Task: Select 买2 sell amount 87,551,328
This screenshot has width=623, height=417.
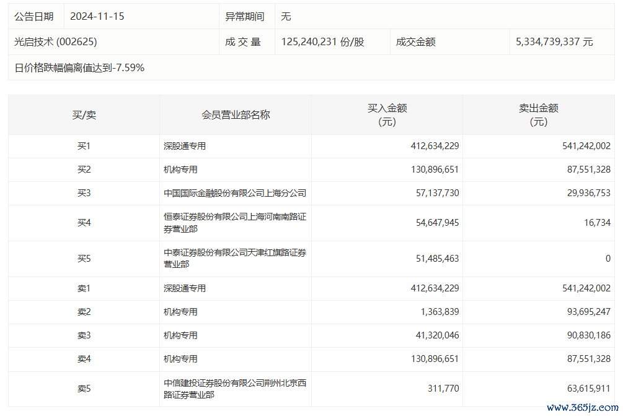Action: tap(589, 170)
